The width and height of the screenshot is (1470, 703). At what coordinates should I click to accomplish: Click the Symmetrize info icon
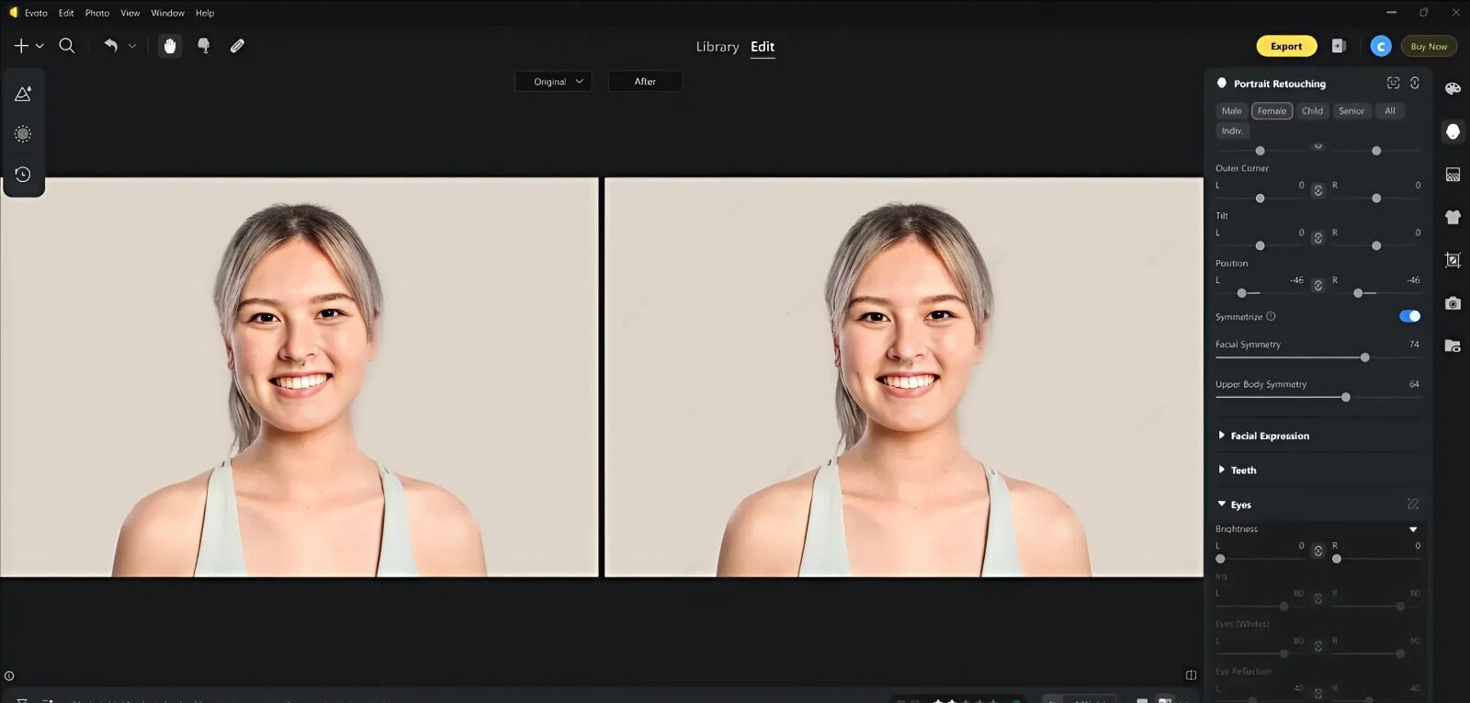[x=1271, y=316]
